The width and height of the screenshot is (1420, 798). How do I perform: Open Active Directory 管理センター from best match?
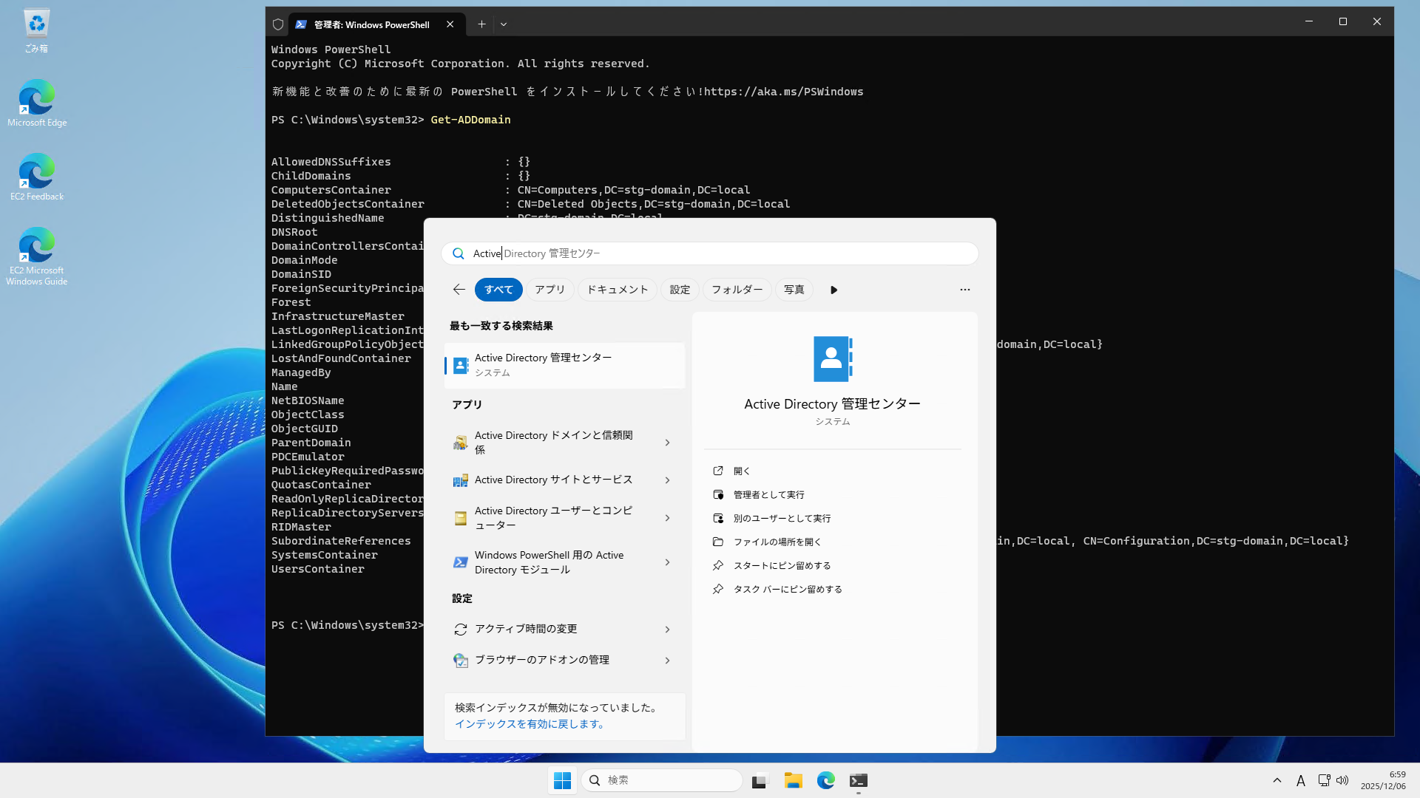(564, 365)
